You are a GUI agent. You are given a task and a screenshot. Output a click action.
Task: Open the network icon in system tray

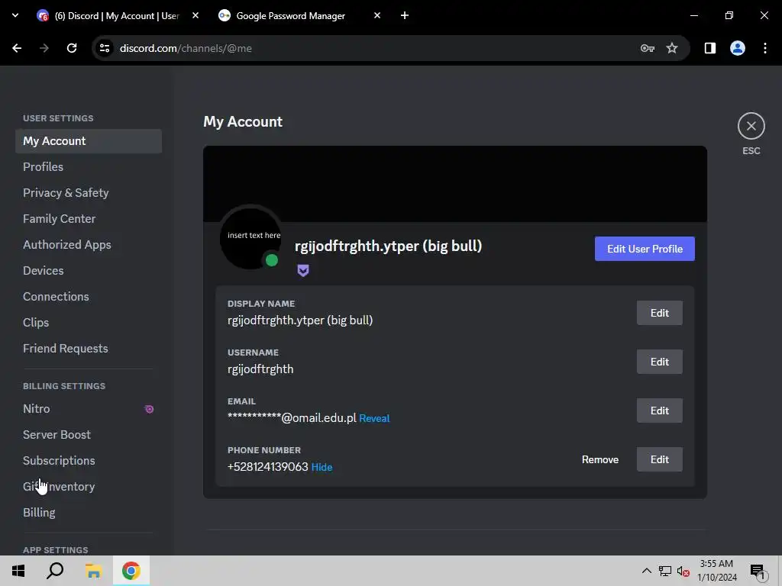coord(665,571)
